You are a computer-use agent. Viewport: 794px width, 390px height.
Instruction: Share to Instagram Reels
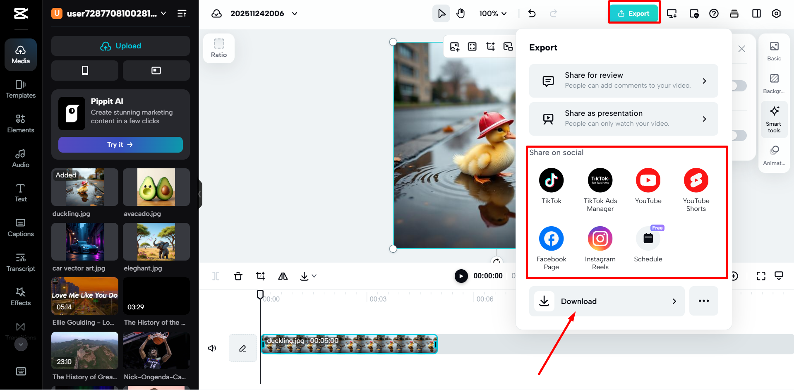click(600, 248)
